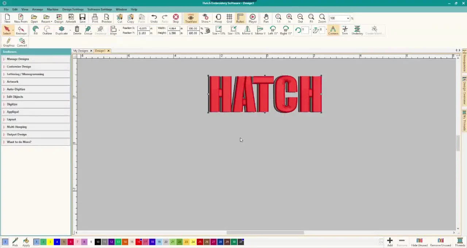This screenshot has height=248, width=467.
Task: Zoom Out of the design
Action: coord(300,18)
